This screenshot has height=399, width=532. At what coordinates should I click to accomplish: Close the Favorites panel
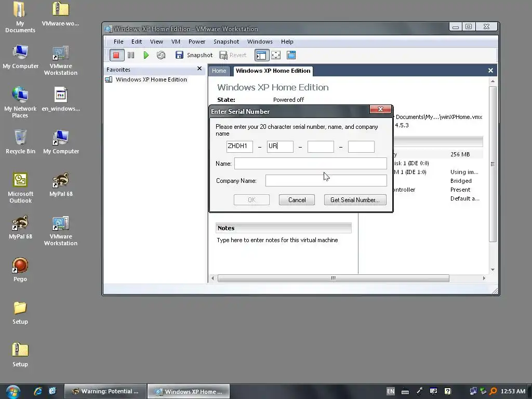coord(199,69)
